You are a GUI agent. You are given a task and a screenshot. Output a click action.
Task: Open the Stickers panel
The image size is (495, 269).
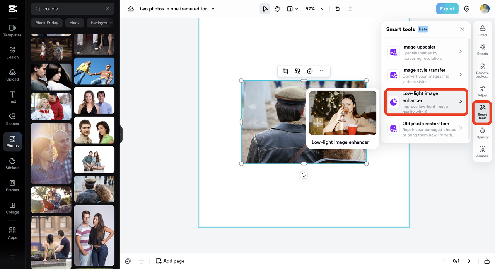tap(12, 164)
